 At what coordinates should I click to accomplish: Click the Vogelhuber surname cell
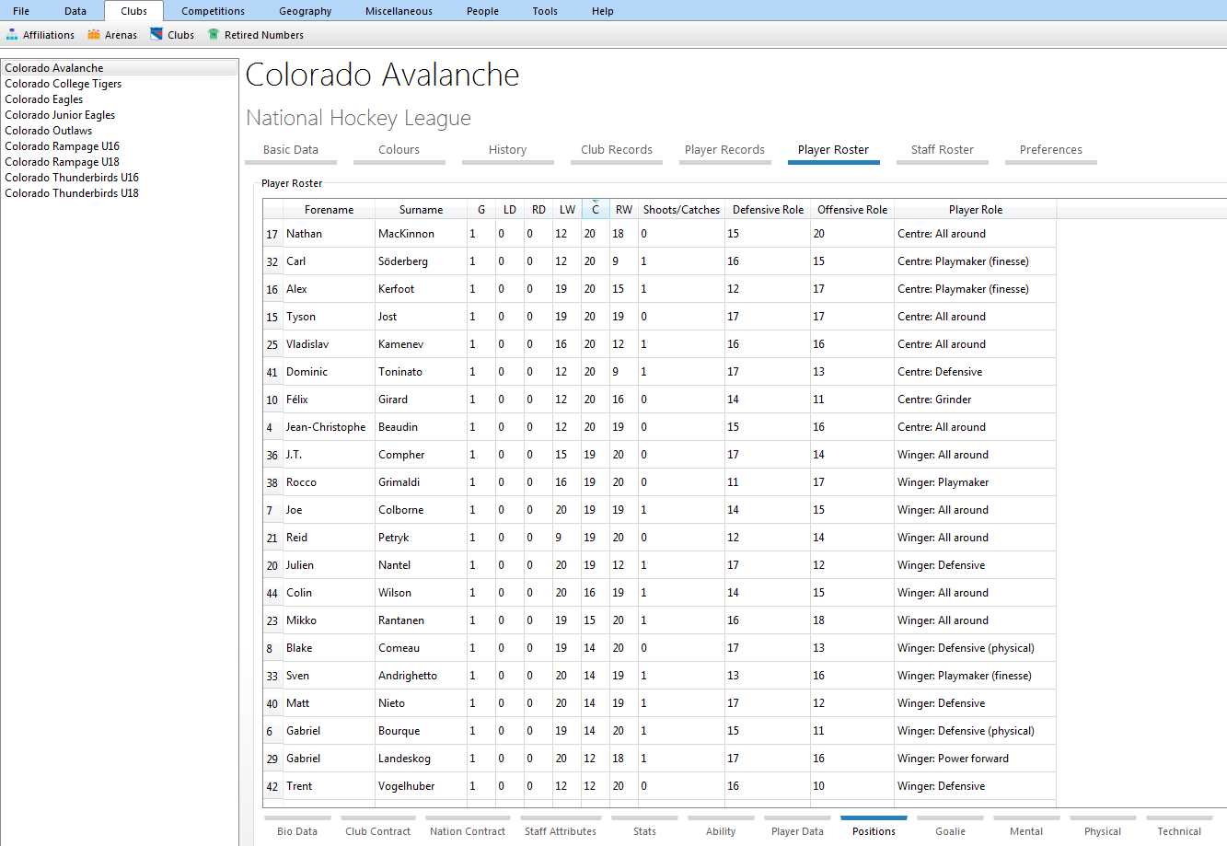[421, 786]
